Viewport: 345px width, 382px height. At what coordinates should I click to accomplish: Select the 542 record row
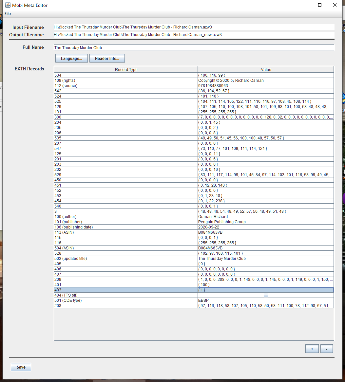[194, 91]
